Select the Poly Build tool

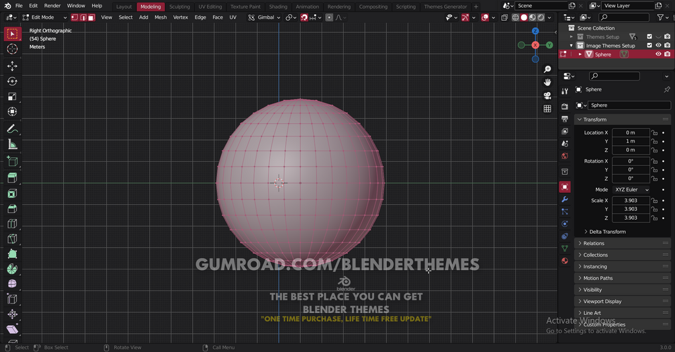pos(12,254)
